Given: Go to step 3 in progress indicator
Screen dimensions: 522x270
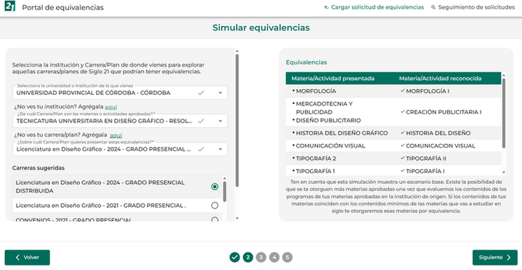Looking at the screenshot, I should tap(261, 257).
